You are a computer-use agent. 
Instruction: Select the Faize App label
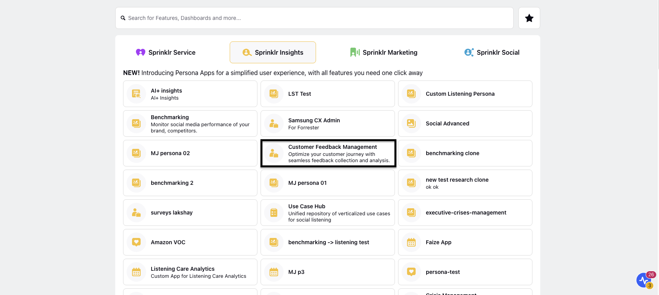(x=439, y=242)
